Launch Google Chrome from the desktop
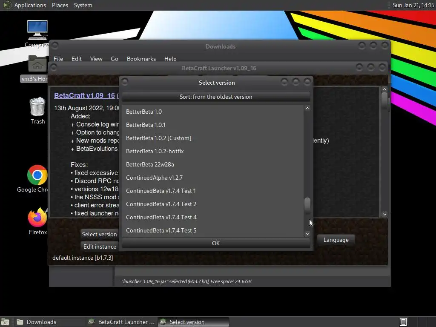The image size is (436, 327). (x=37, y=175)
